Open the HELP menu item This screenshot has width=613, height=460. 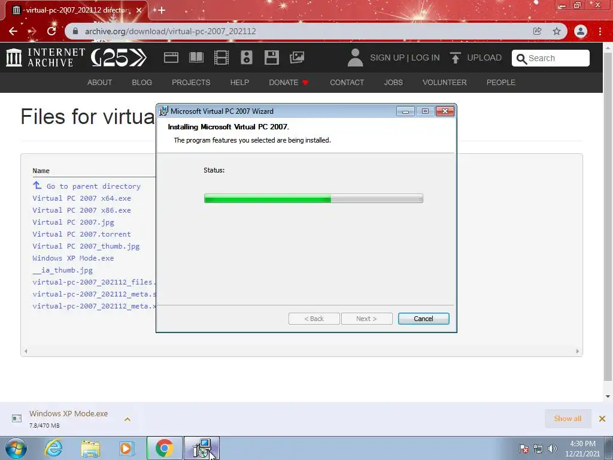tap(239, 83)
